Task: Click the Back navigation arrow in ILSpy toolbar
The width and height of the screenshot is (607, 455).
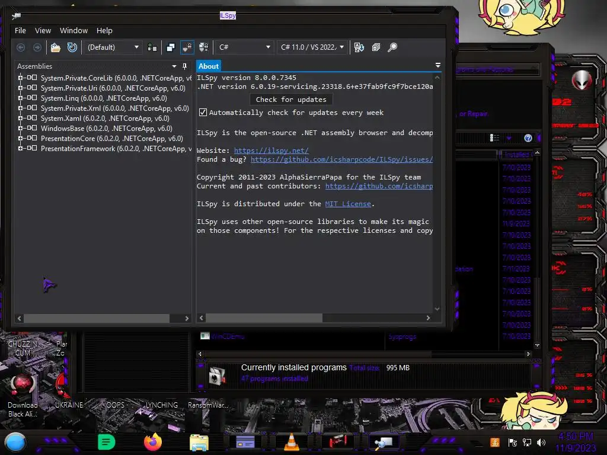Action: tap(21, 47)
